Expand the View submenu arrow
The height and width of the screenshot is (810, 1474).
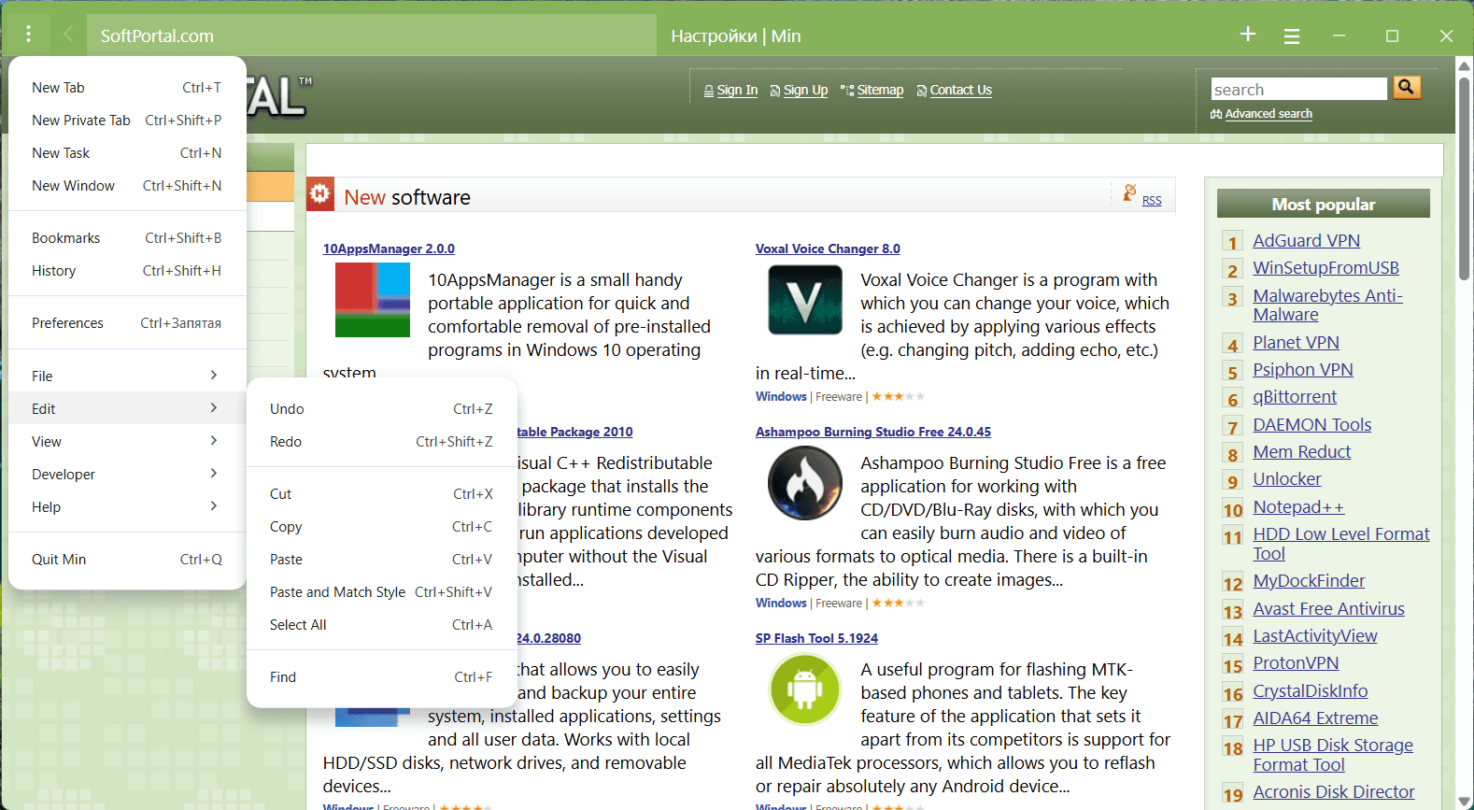[x=214, y=441]
